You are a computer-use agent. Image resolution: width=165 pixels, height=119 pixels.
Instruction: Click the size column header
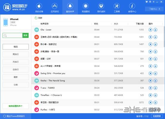pos(116,24)
